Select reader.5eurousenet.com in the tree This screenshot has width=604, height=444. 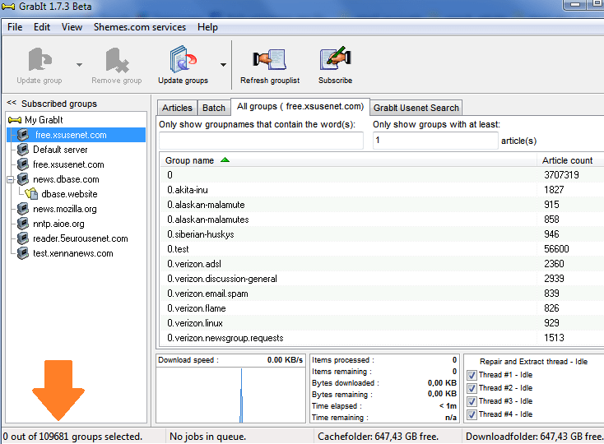click(x=81, y=238)
